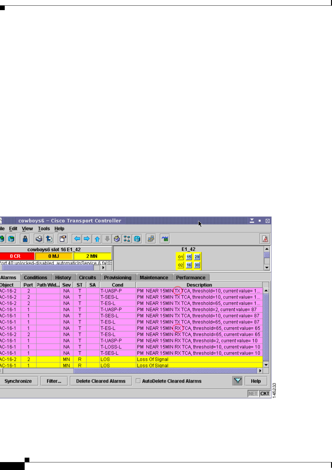
Task: Click the grayed down arrow toolbar icon
Action: 107,239
